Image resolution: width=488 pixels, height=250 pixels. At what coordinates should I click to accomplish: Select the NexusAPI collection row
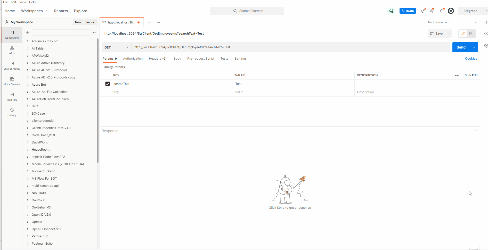[59, 193]
